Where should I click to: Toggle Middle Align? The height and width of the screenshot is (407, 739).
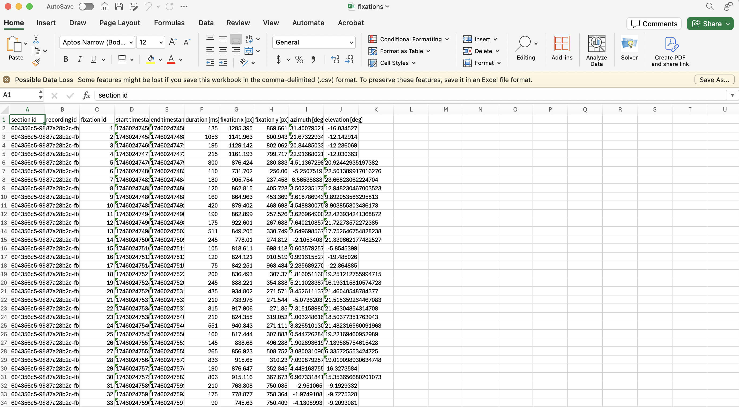pyautogui.click(x=223, y=38)
